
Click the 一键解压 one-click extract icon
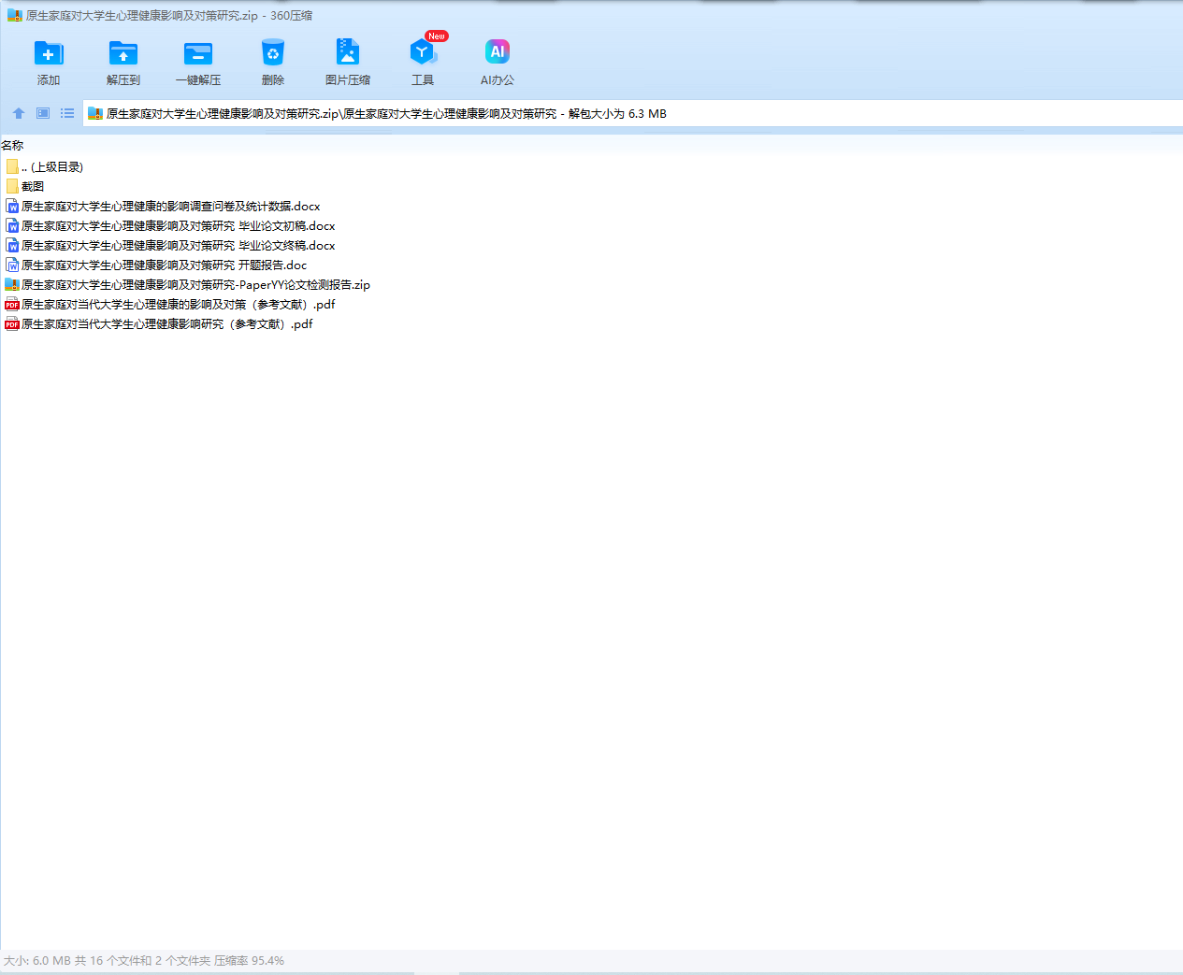click(x=198, y=53)
